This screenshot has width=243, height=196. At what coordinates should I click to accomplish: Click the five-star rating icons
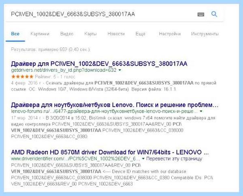coord(22,77)
